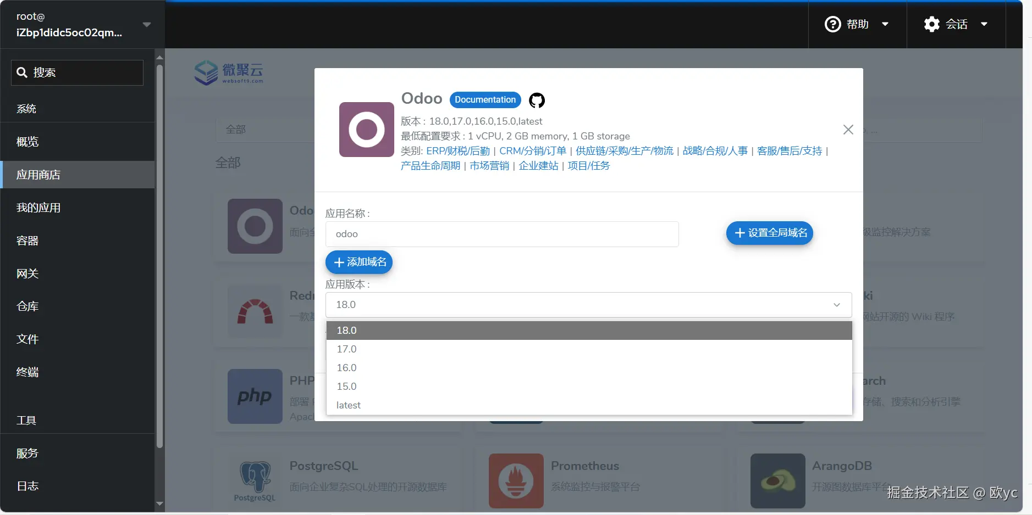Open the Prometheus app icon
1032x515 pixels.
click(516, 481)
